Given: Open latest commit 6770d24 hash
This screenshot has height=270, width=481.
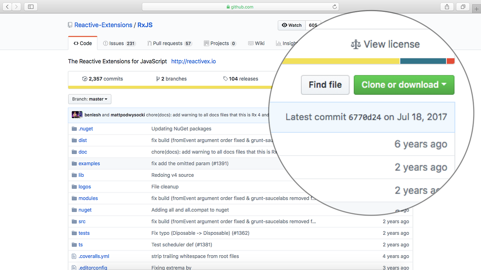Looking at the screenshot, I should point(364,117).
